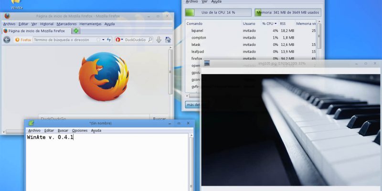Select the leafpad process row
The image size is (382, 191).
pyautogui.click(x=251, y=52)
